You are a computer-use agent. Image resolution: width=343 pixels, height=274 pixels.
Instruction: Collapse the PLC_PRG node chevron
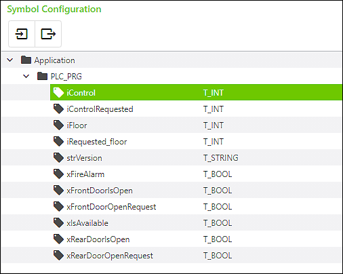coord(26,77)
